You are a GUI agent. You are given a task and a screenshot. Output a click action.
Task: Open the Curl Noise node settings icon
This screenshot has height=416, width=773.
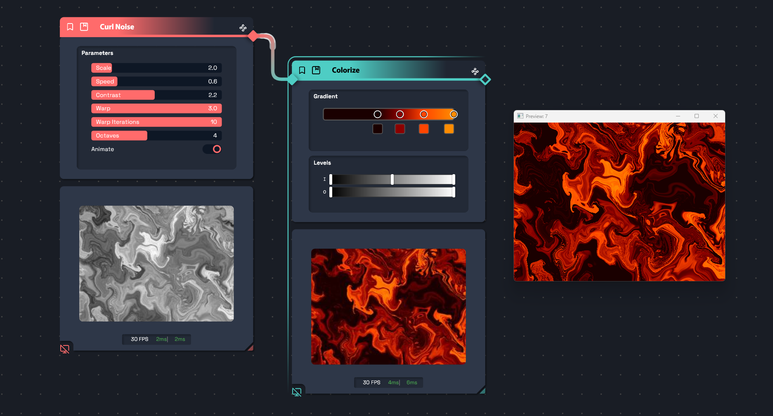[x=243, y=28]
